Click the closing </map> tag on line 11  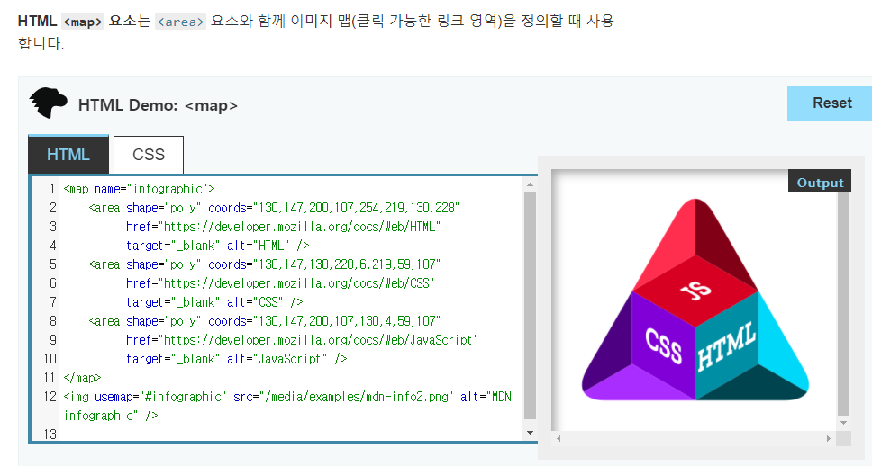click(82, 378)
